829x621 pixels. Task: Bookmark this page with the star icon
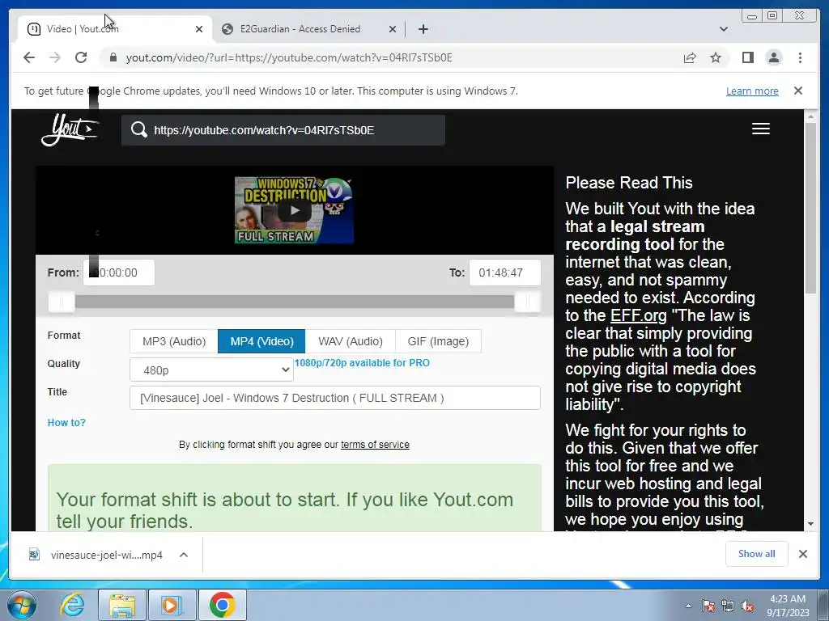point(716,57)
